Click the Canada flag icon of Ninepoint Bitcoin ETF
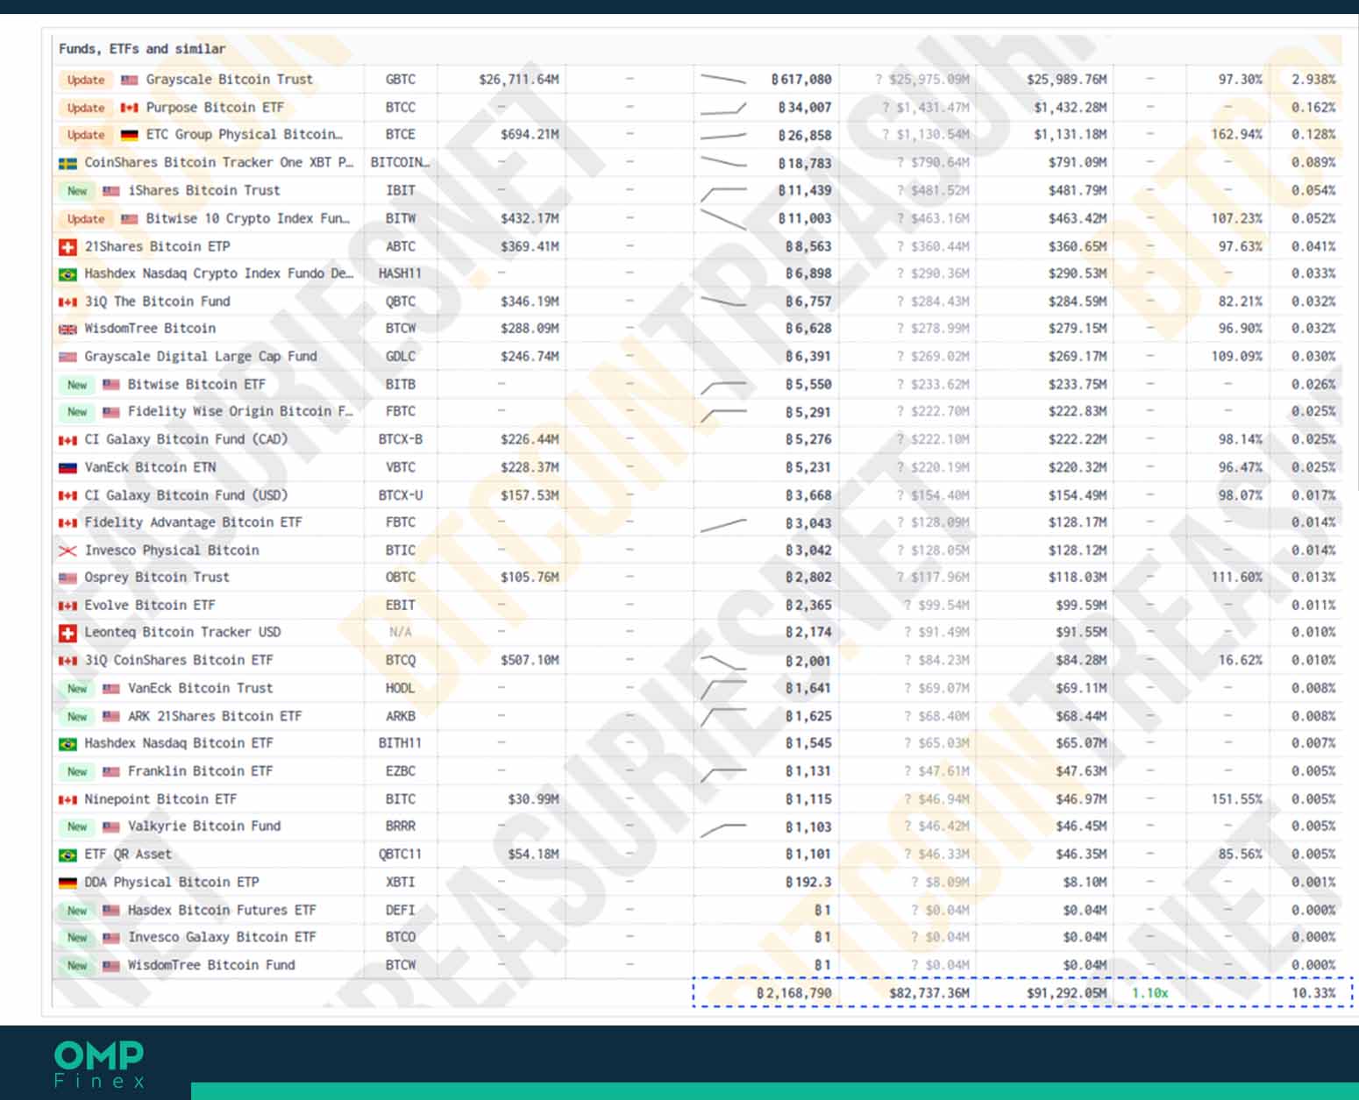Viewport: 1359px width, 1100px height. [68, 799]
